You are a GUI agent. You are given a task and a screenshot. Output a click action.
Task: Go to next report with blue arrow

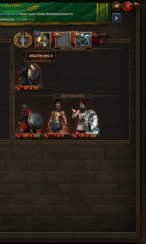pyautogui.click(x=116, y=18)
